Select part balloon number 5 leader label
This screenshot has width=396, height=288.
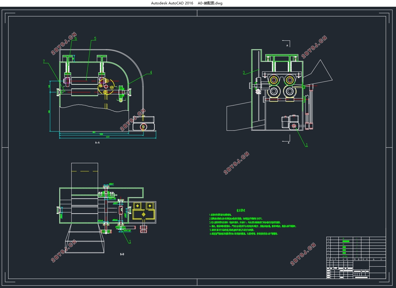tap(95, 39)
